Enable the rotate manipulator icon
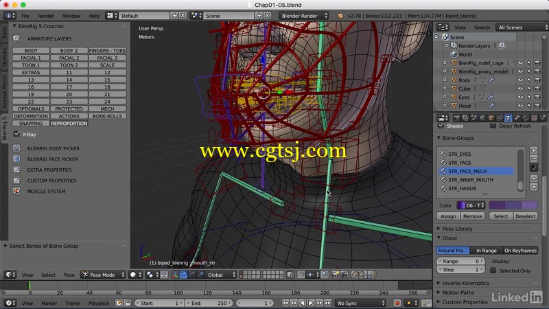 coord(192,275)
